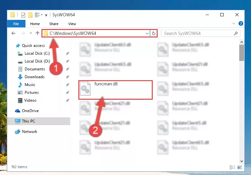
Task: Click the scrollbar up arrow
Action: coord(242,42)
